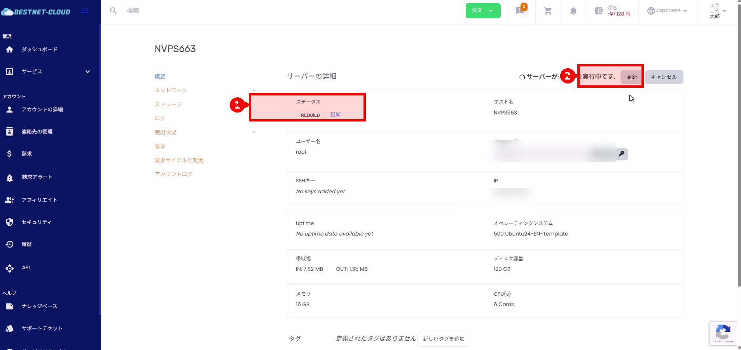
Task: Click the key icon next to password
Action: (622, 154)
